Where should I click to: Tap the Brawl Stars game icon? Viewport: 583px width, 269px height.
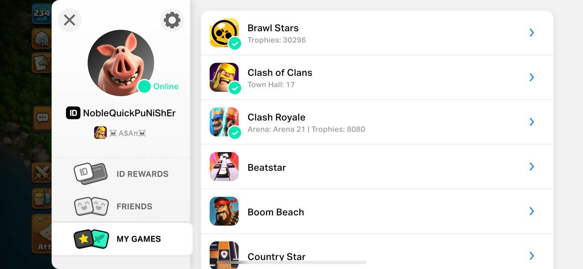click(224, 32)
